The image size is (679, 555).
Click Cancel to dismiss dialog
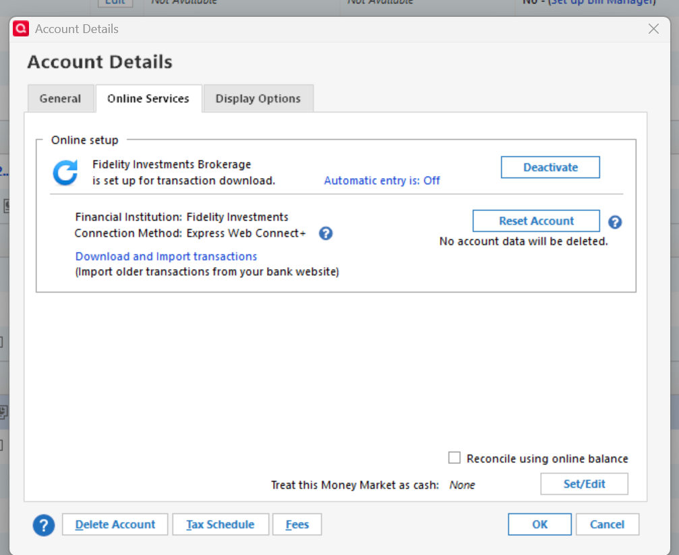tap(607, 525)
